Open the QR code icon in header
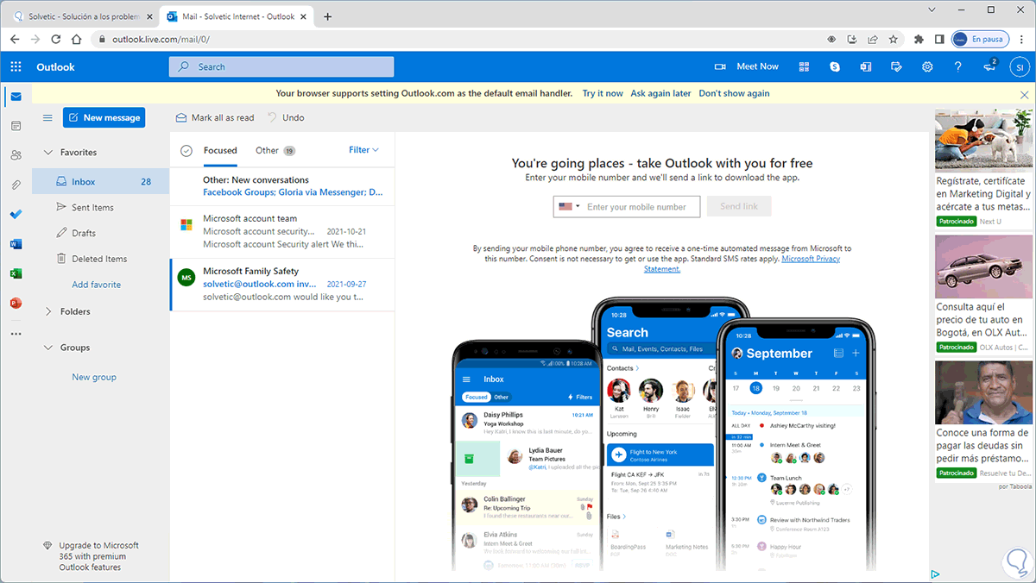This screenshot has width=1036, height=583. (x=804, y=66)
